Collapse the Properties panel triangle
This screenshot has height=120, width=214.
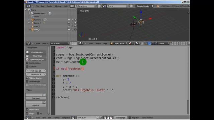pos(27,47)
